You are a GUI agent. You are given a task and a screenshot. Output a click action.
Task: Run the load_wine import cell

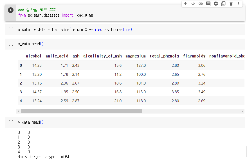coord(11,10)
